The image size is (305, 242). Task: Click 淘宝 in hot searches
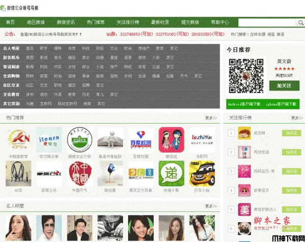tap(271, 35)
